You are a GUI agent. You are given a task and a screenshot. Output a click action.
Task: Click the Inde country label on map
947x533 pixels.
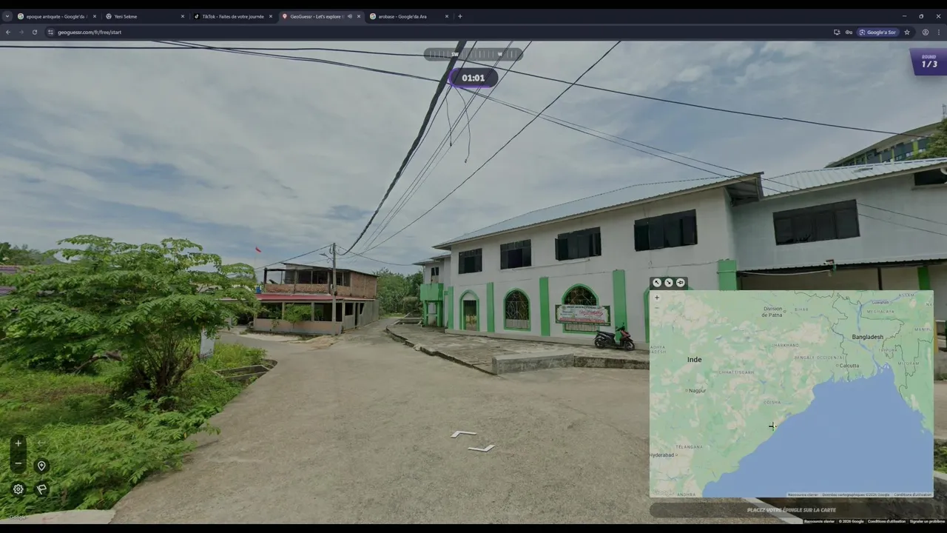coord(694,360)
